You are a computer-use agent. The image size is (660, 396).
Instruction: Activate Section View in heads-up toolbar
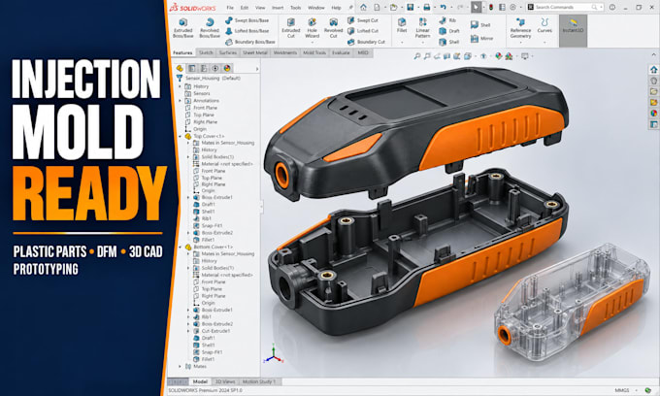[x=446, y=56]
